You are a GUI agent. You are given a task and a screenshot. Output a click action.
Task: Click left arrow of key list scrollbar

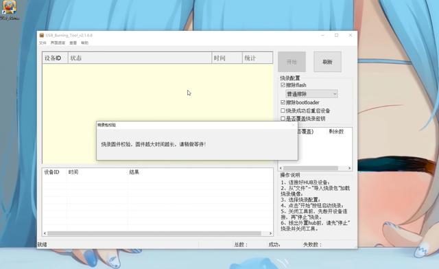(x=281, y=168)
